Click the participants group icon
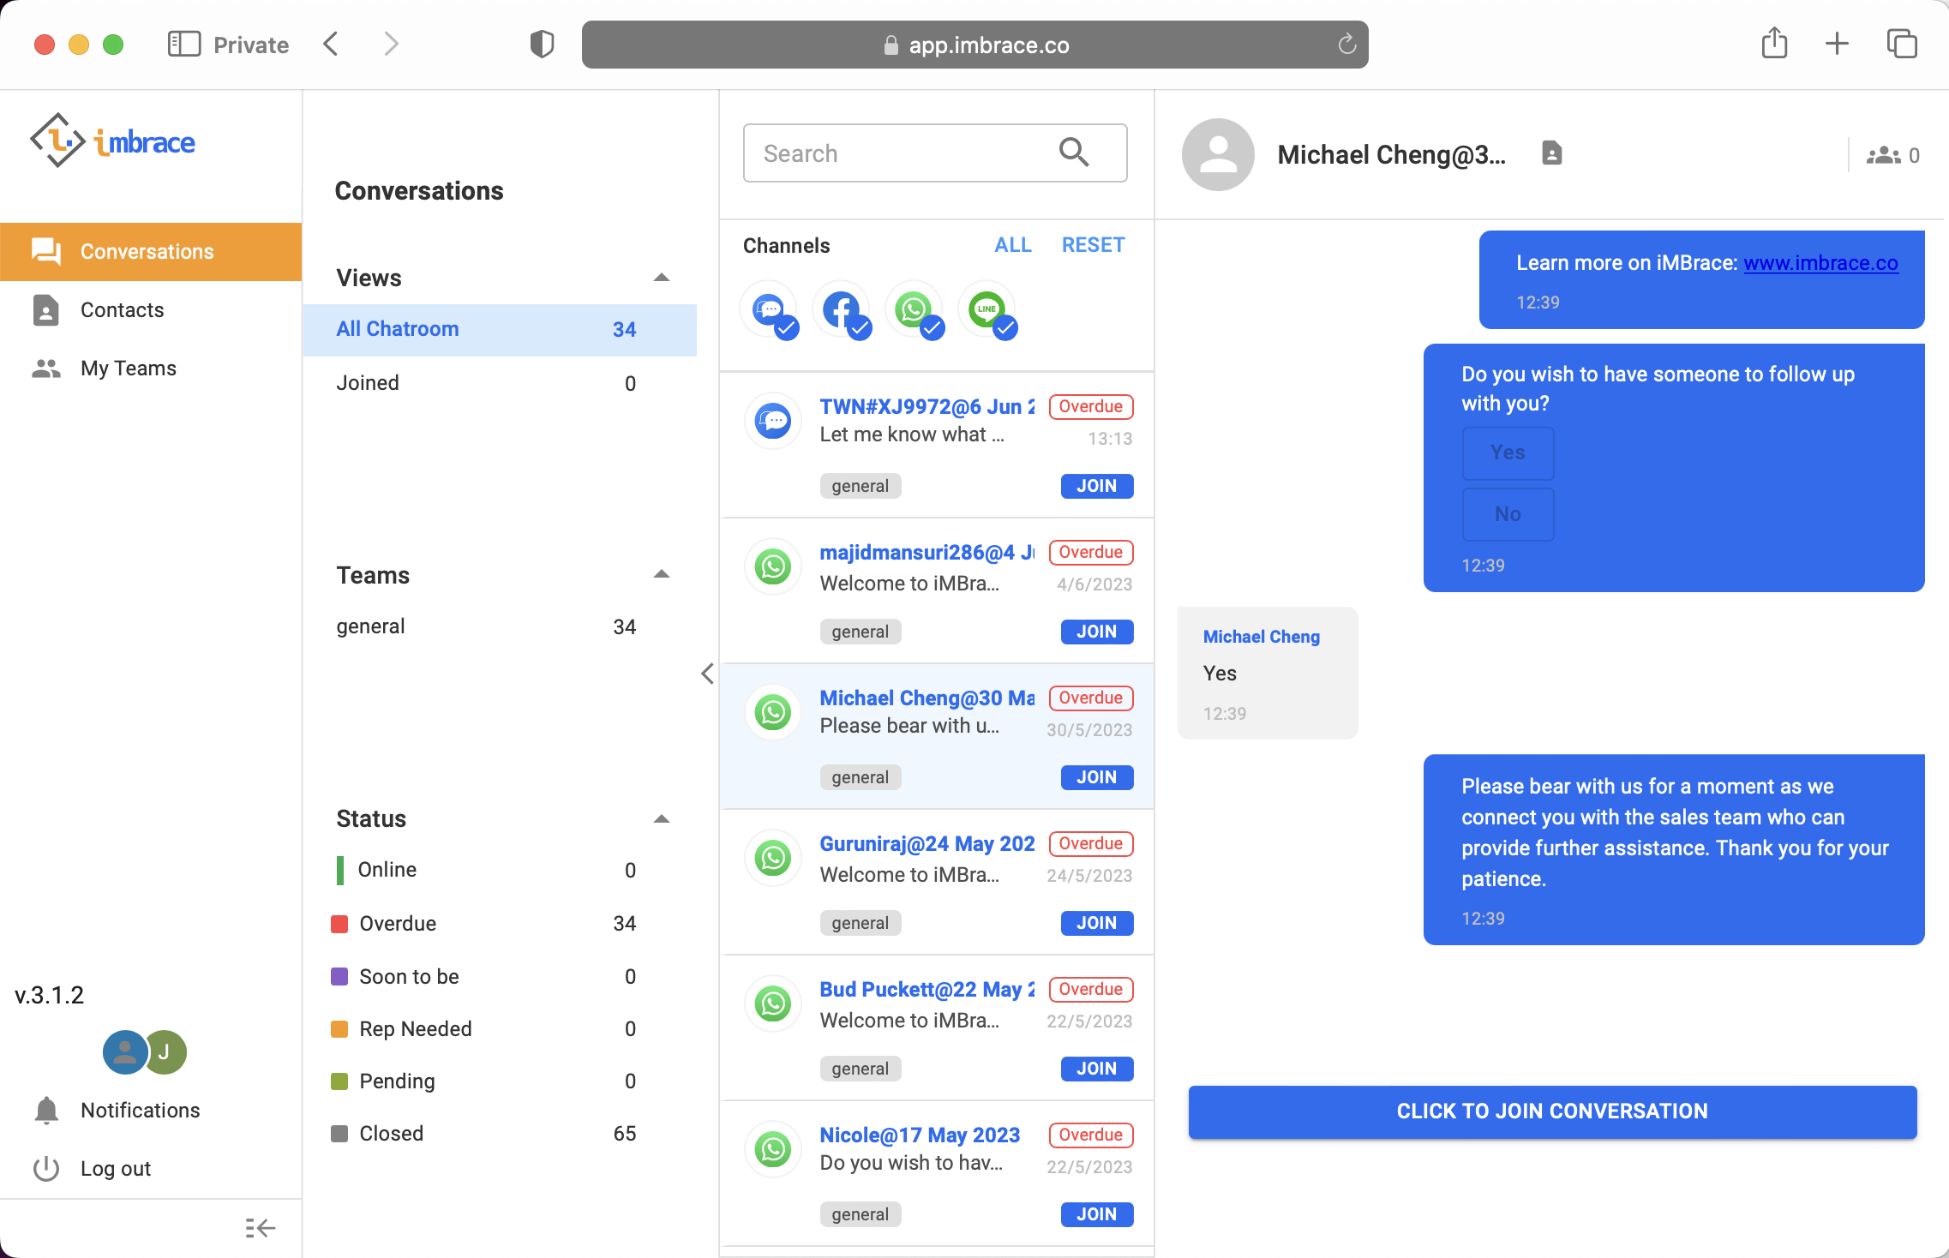This screenshot has height=1258, width=1949. tap(1883, 155)
